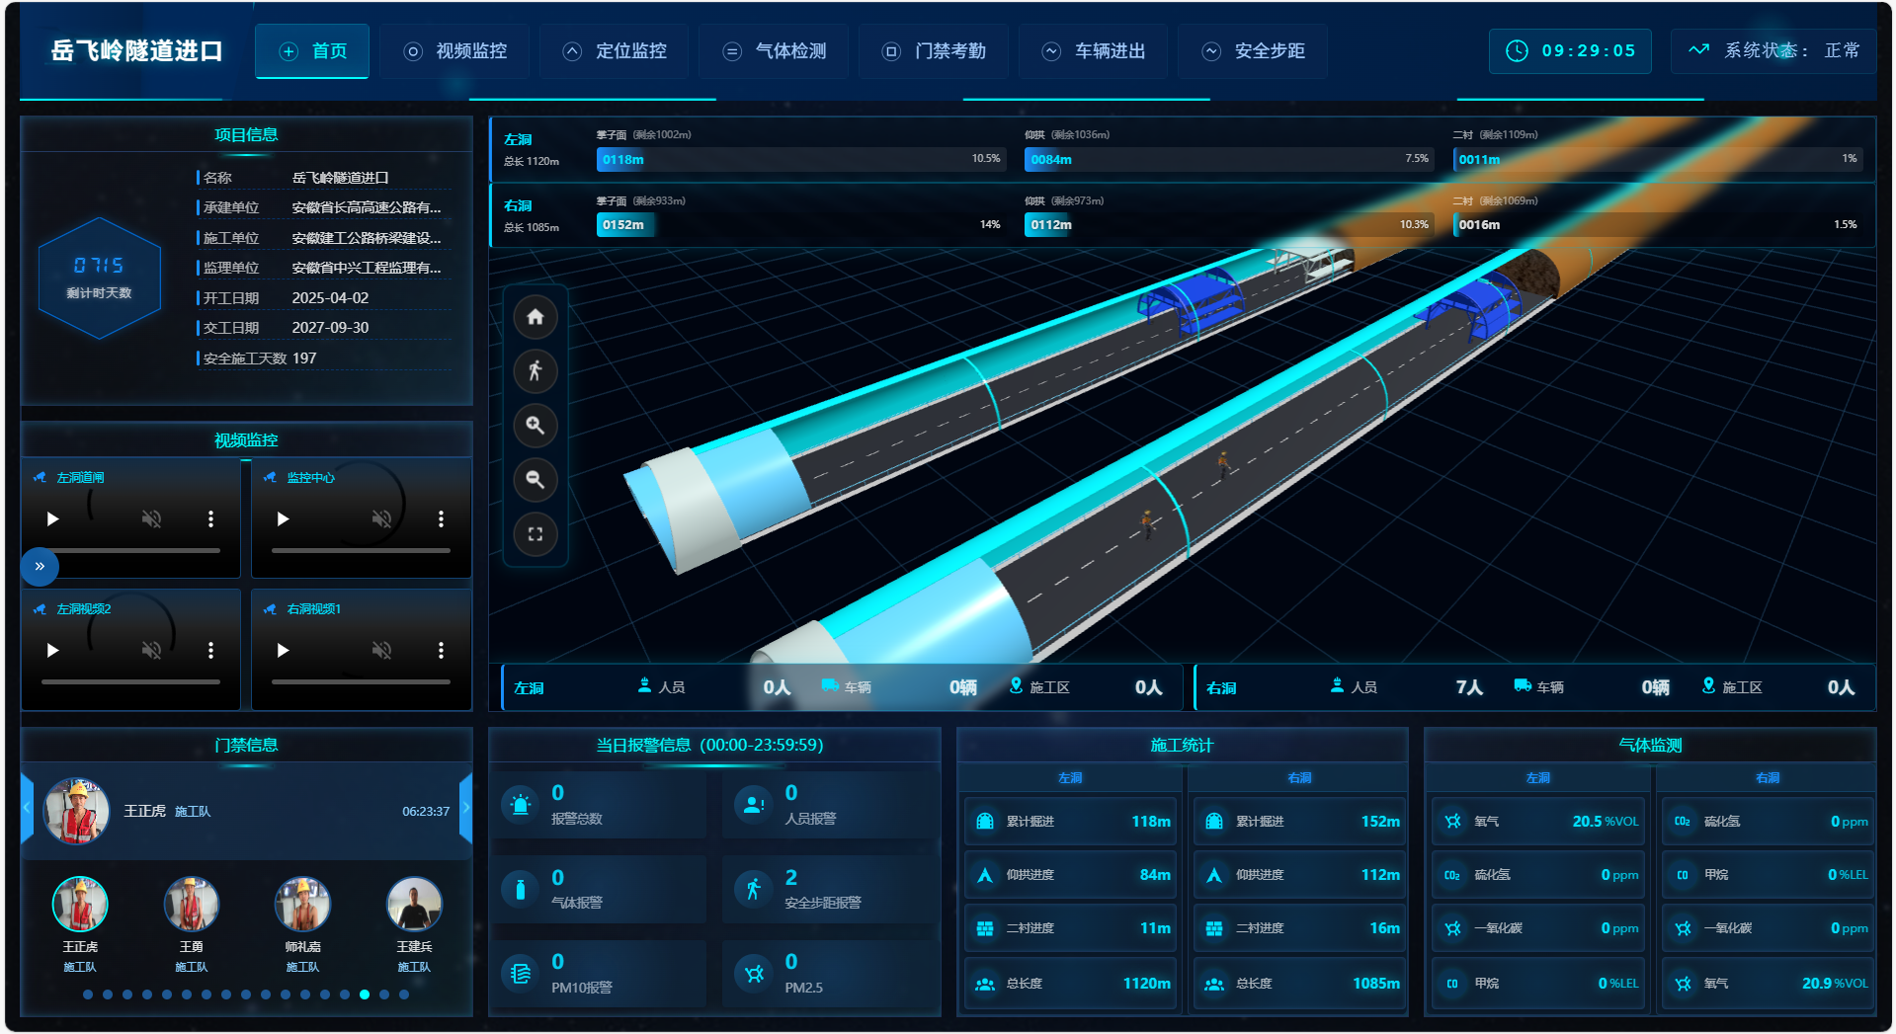Enter fullscreen for the 3D view
The width and height of the screenshot is (1896, 1034).
pyautogui.click(x=535, y=534)
